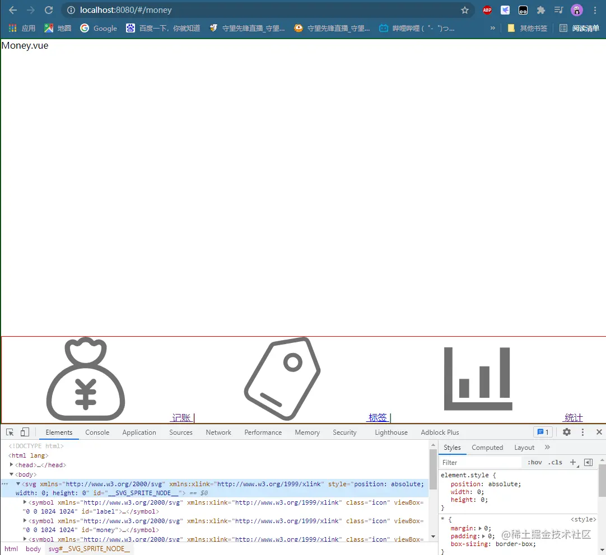Viewport: 606px width, 555px height.
Task: Toggle device toolbar icon in DevTools
Action: tap(25, 432)
